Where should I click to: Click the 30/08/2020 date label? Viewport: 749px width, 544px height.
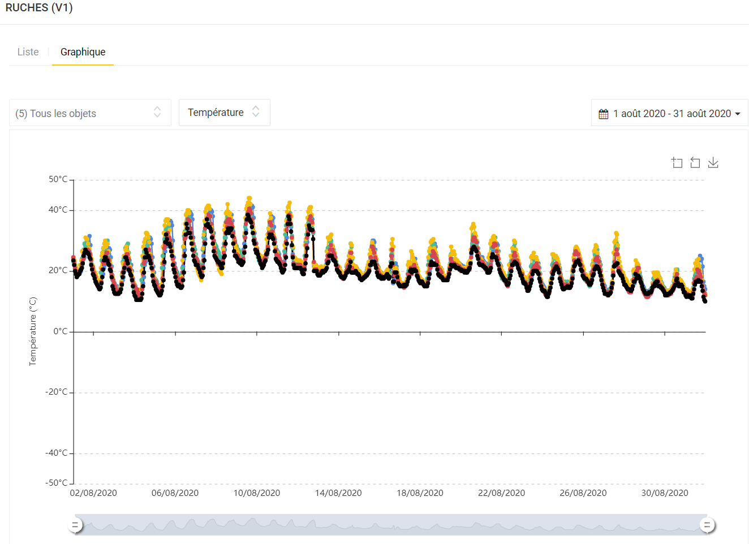[x=665, y=493]
